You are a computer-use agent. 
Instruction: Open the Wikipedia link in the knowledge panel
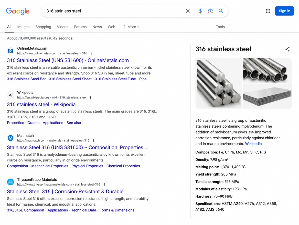253,144
